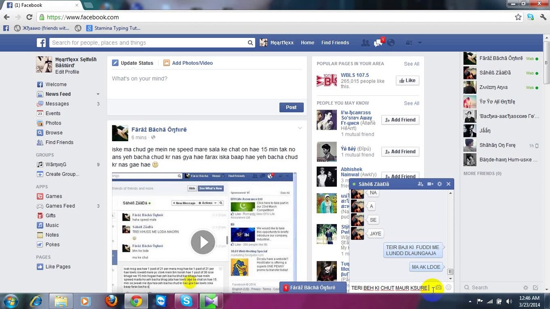550x309 pixels.
Task: Open the emoticon picker in the chat
Action: (x=448, y=288)
